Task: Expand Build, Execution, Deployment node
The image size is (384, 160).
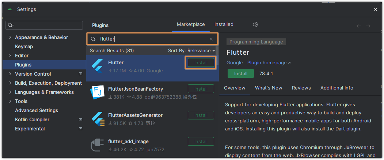Action: click(10, 83)
